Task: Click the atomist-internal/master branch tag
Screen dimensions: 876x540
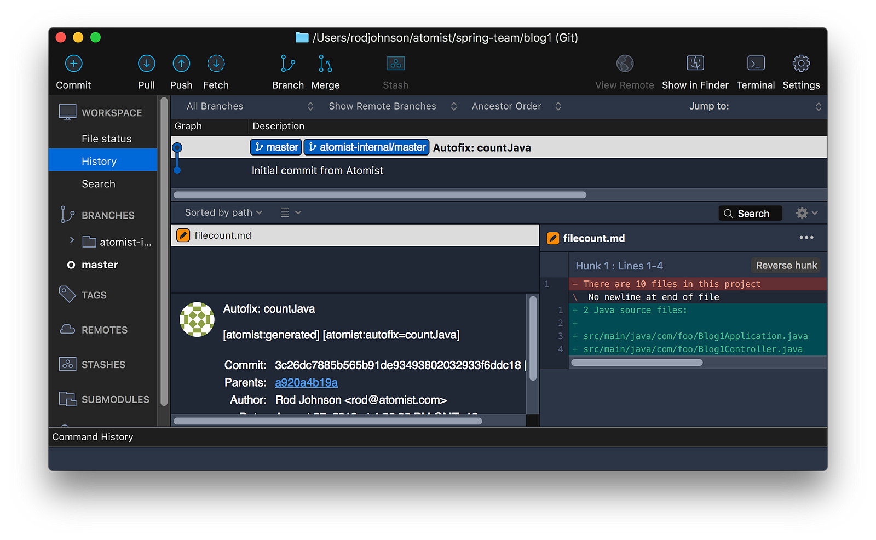Action: click(366, 147)
